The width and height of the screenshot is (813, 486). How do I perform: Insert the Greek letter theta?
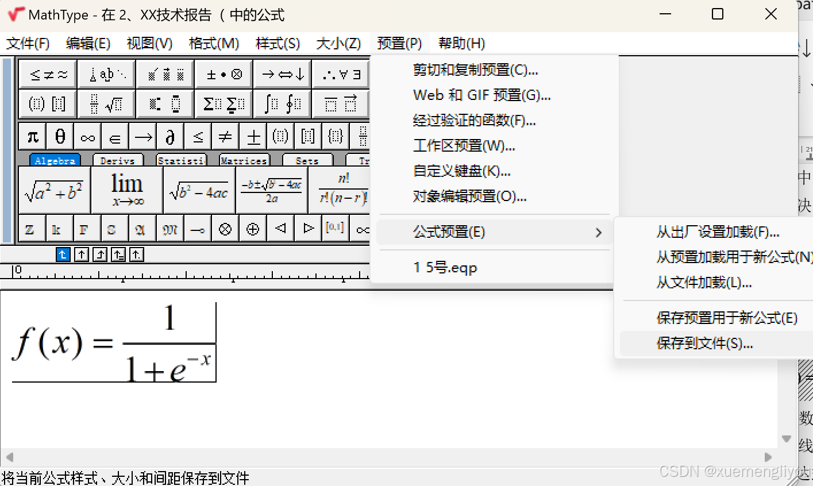(59, 136)
